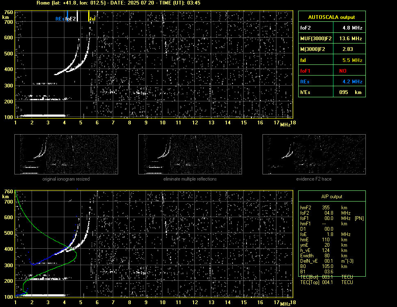The width and height of the screenshot is (397, 307).
Task: Open the original ionogram resized thumbnail
Action: 66,154
